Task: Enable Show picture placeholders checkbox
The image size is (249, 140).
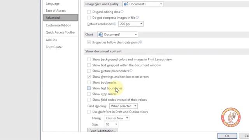Action: [x=89, y=71]
